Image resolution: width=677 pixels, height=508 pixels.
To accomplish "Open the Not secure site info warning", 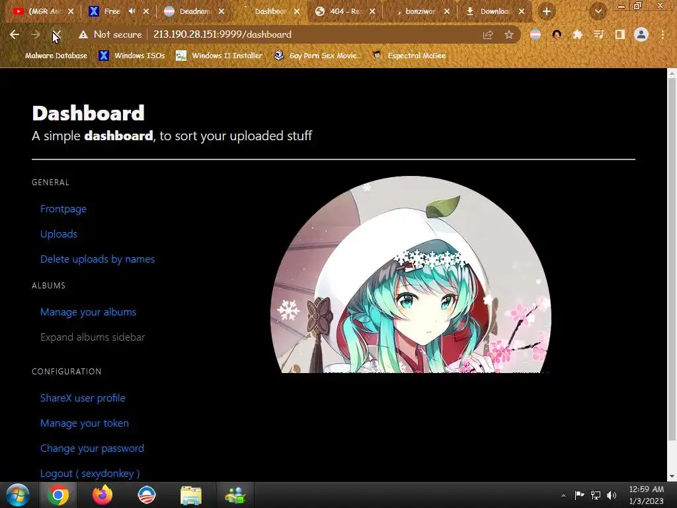I will click(110, 34).
